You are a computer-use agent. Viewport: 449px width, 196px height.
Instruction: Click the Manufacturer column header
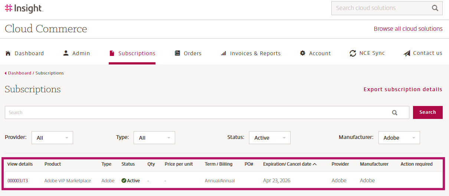(374, 164)
